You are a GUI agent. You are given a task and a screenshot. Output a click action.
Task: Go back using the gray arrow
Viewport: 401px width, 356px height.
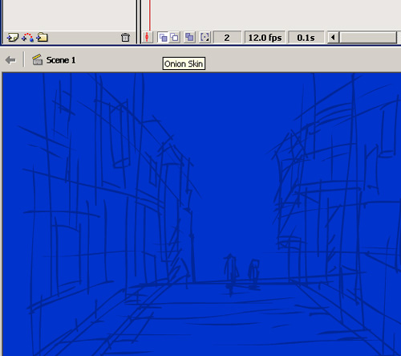[10, 60]
